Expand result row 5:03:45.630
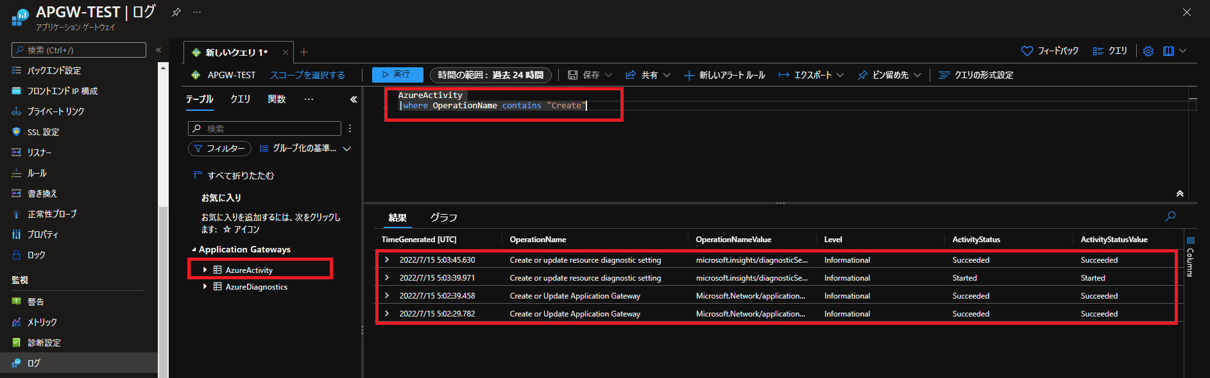1210x378 pixels. click(387, 259)
